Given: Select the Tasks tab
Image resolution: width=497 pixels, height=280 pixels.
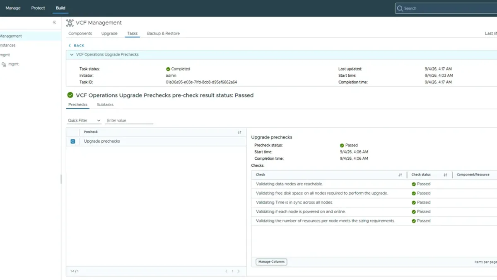Looking at the screenshot, I should pyautogui.click(x=133, y=34).
